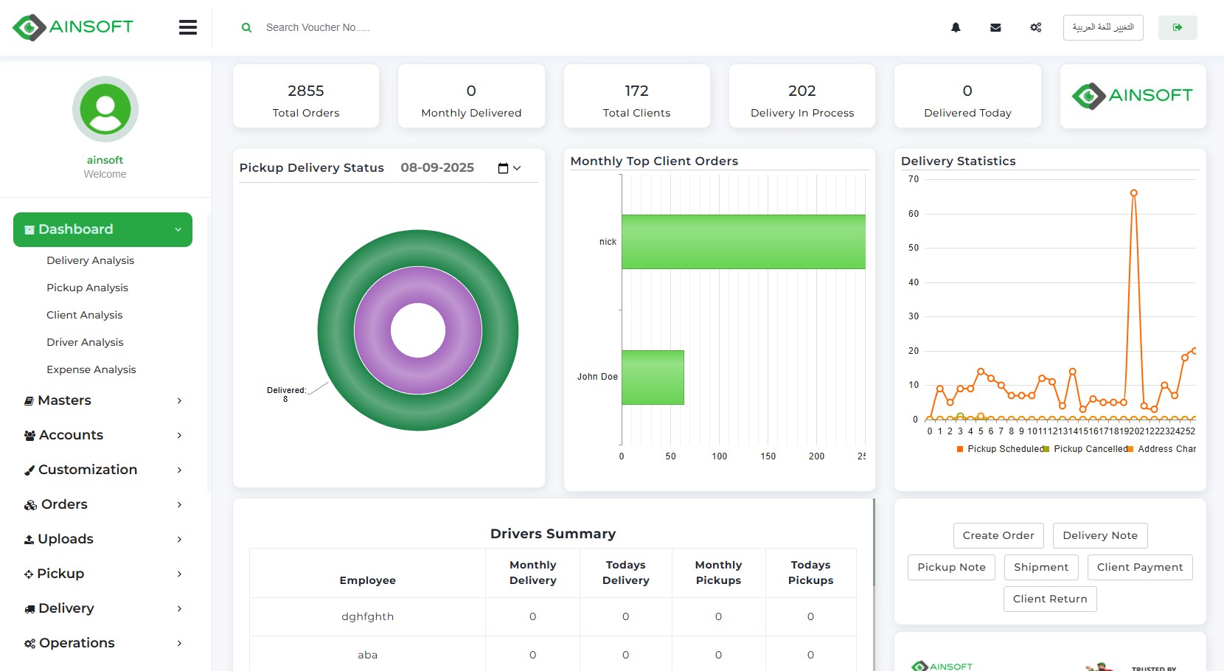Click the ainsoft user avatar icon
Image resolution: width=1224 pixels, height=671 pixels.
(105, 109)
